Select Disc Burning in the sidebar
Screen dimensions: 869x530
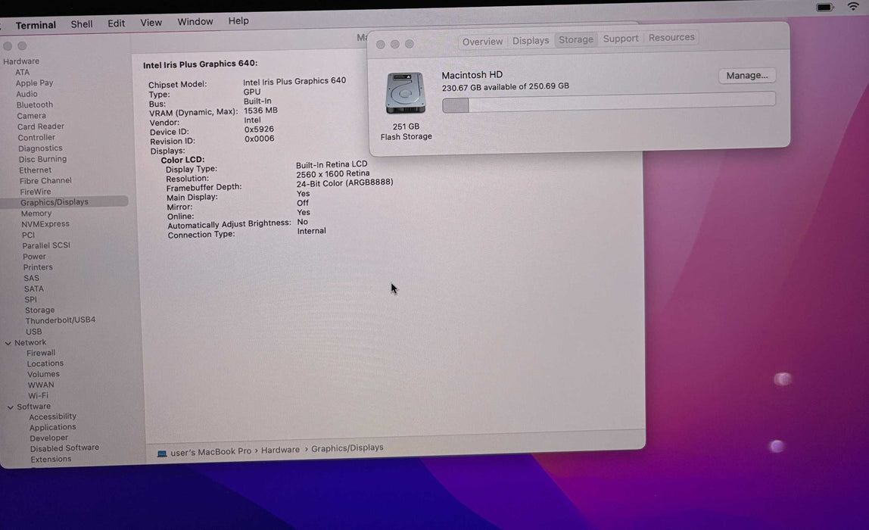point(42,159)
